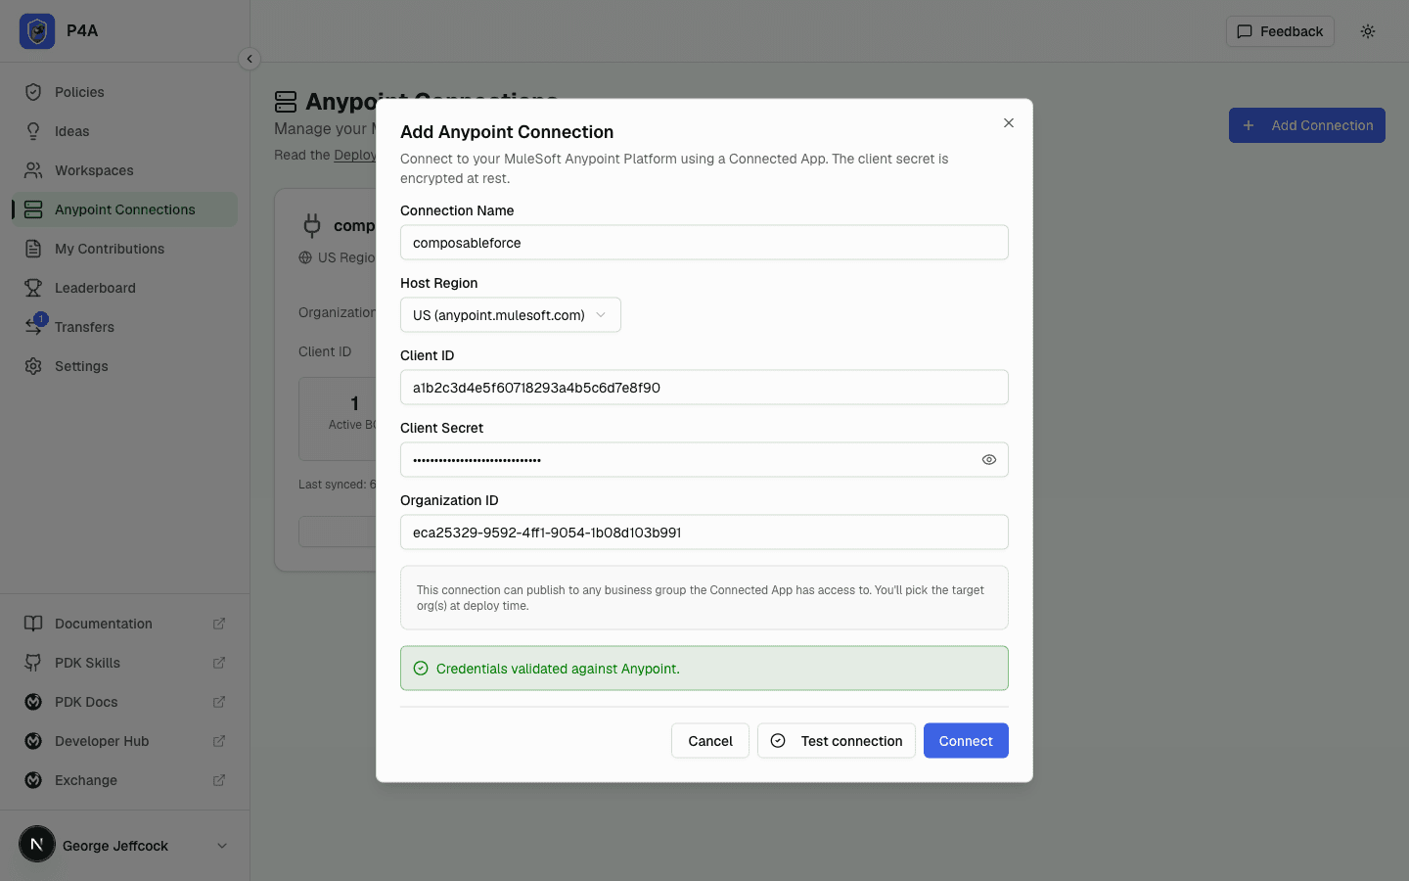Click the PDK Docs MuleSoft icon
This screenshot has height=881, width=1409.
click(x=33, y=702)
